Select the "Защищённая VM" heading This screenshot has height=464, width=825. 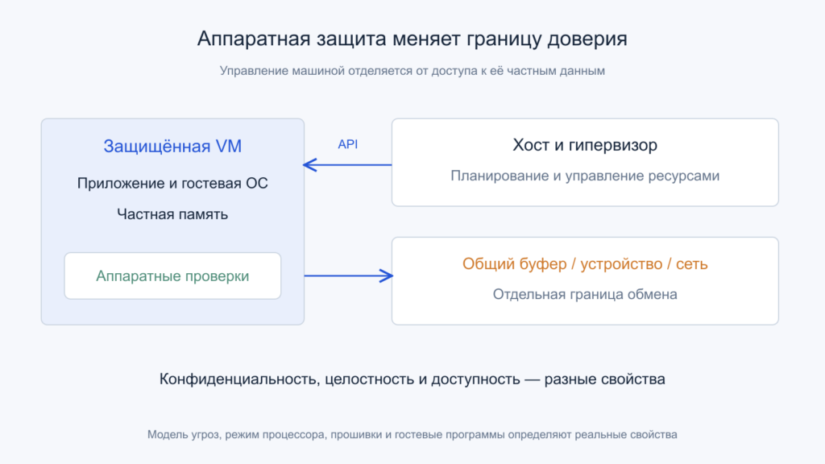172,146
